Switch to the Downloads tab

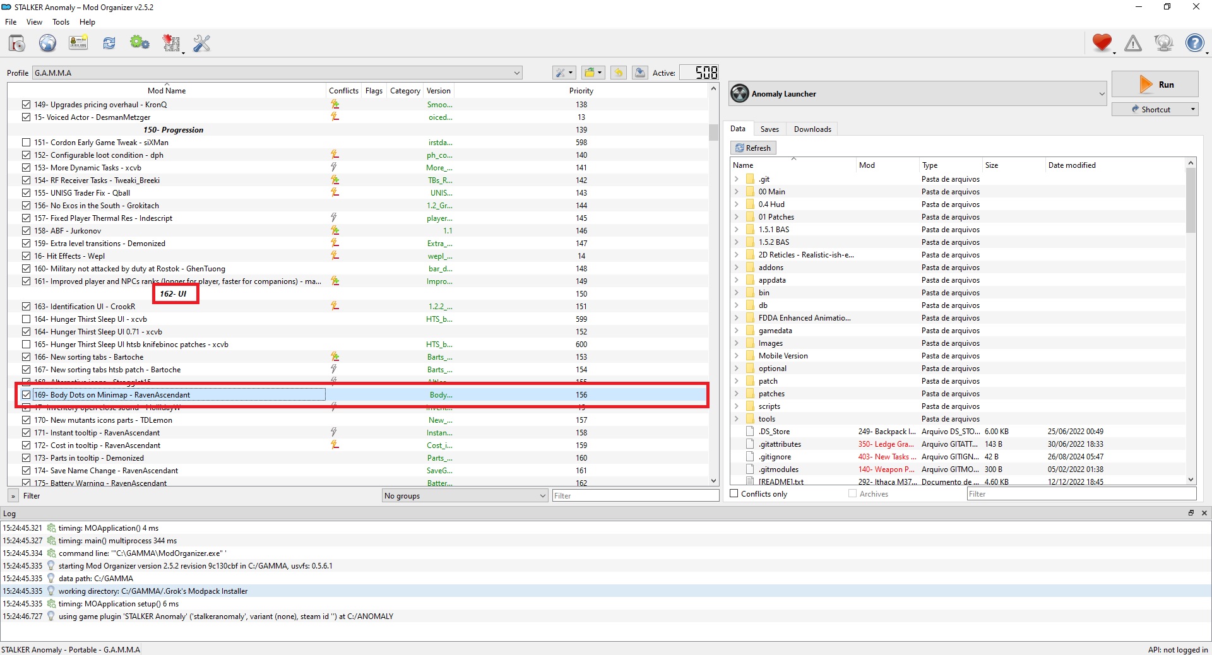click(812, 129)
